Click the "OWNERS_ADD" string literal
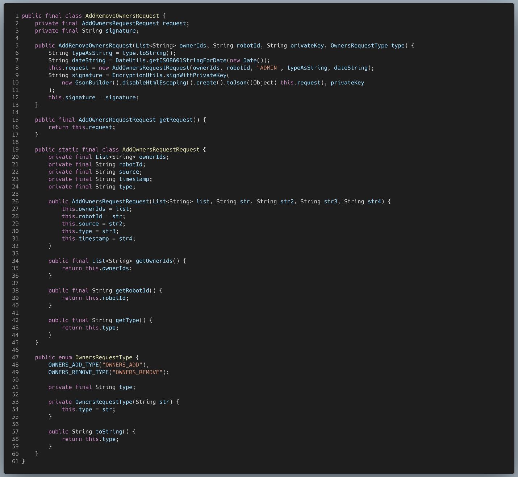Screen dimensions: 518x477 [124, 365]
